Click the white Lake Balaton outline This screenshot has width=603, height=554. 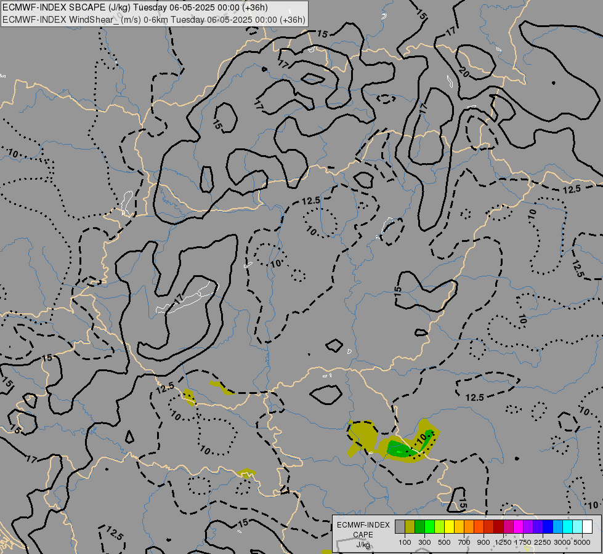(x=187, y=298)
